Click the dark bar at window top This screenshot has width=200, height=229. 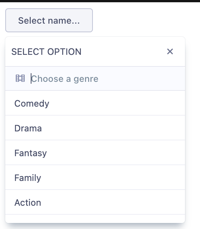coord(100,1)
